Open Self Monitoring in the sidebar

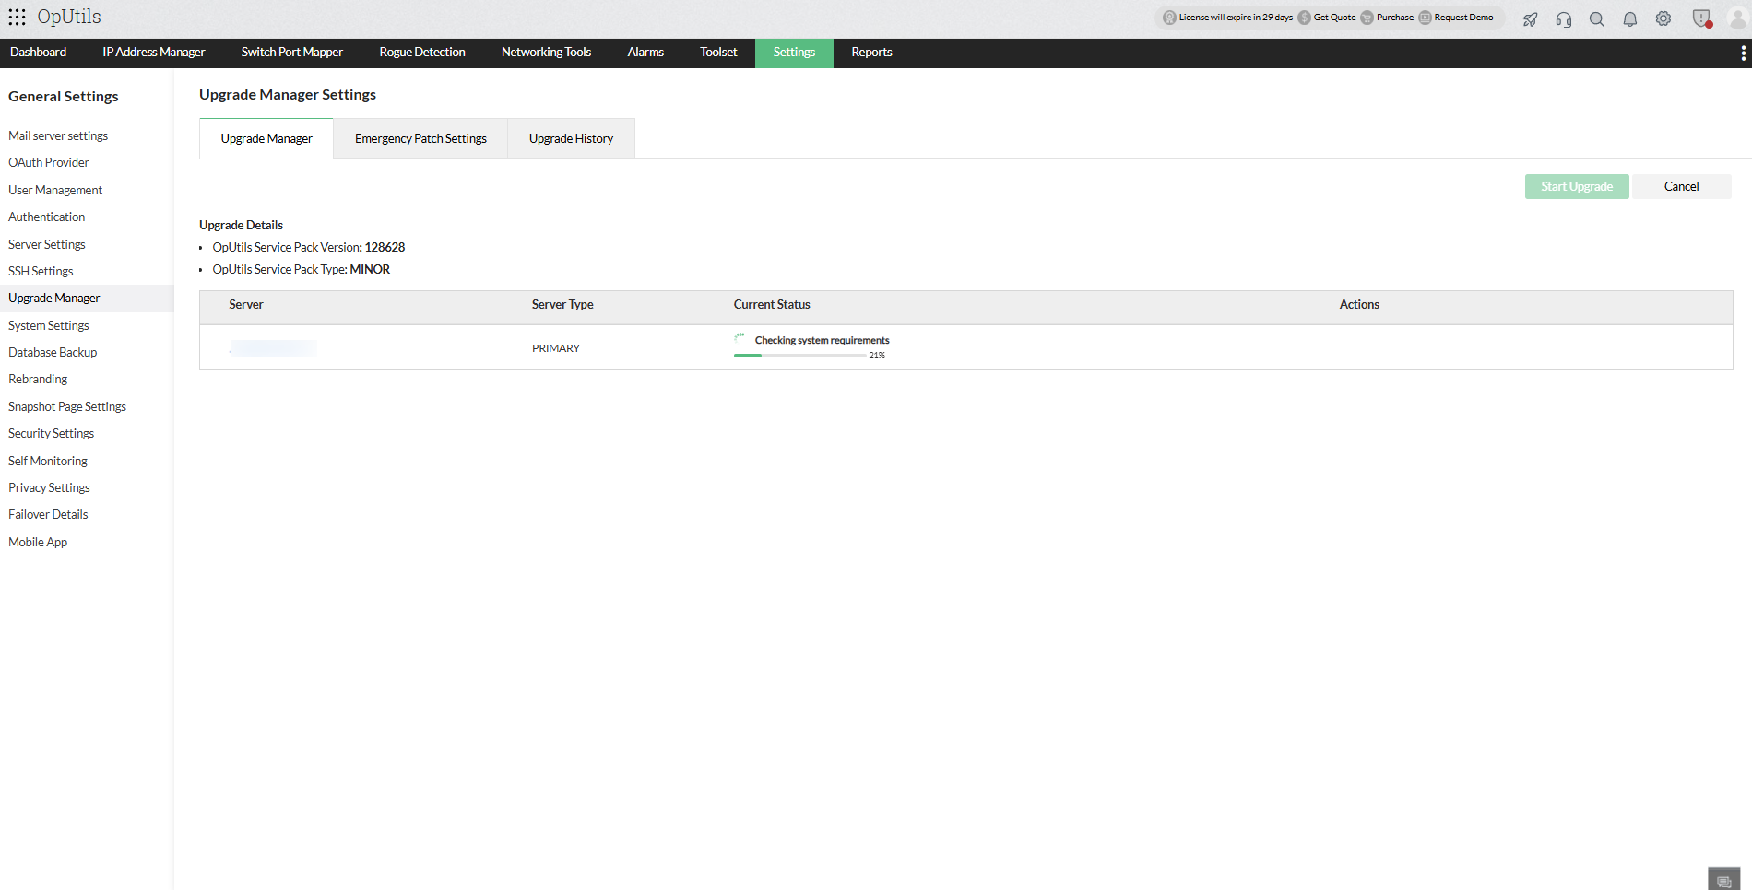pyautogui.click(x=48, y=462)
